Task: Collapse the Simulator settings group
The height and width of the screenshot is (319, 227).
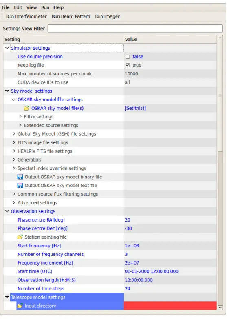Action: pos(7,48)
